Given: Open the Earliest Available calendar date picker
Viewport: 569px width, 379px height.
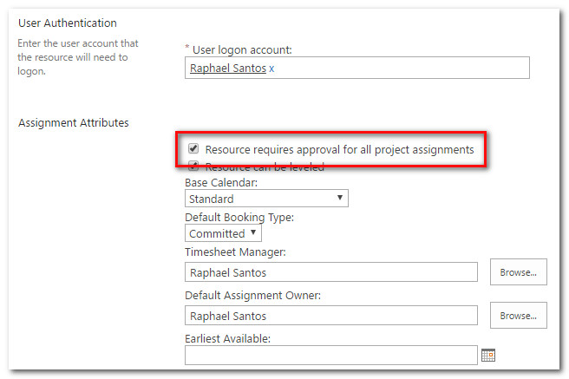Looking at the screenshot, I should click(488, 355).
